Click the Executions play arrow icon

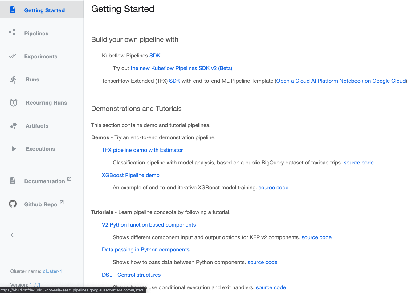[x=14, y=149]
